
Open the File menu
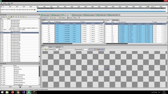pyautogui.click(x=1, y=3)
